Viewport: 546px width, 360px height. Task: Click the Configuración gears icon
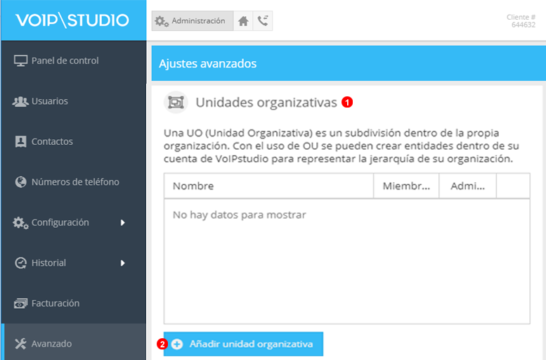pyautogui.click(x=20, y=223)
